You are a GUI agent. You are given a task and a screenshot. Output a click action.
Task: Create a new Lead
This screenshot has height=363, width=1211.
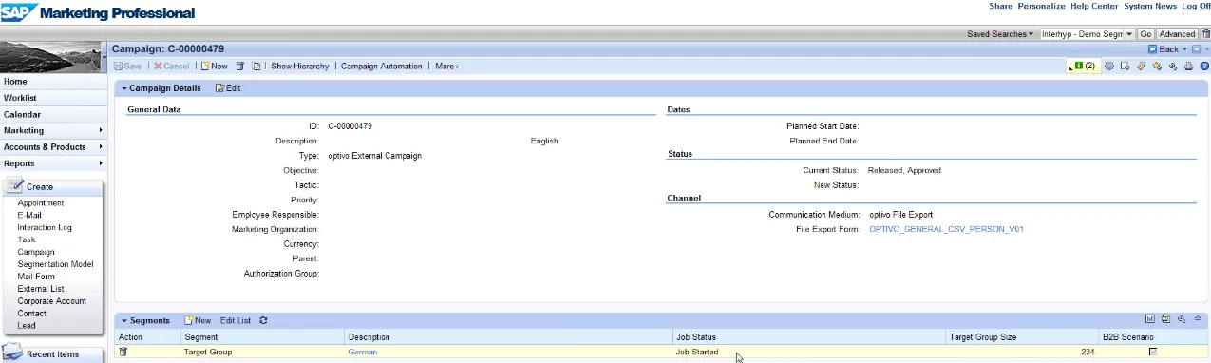coord(27,326)
